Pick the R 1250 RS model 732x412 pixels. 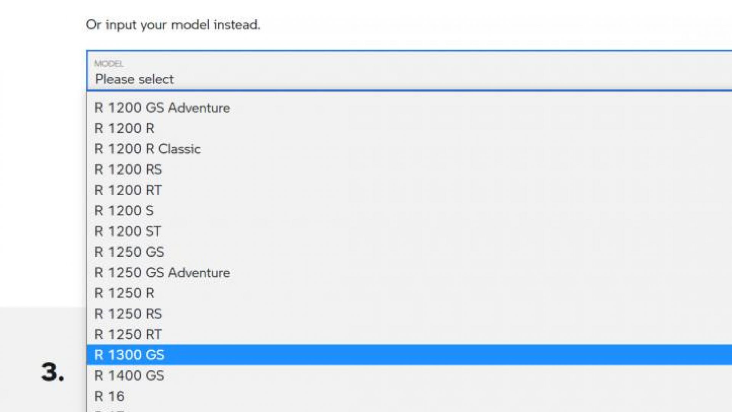(128, 314)
